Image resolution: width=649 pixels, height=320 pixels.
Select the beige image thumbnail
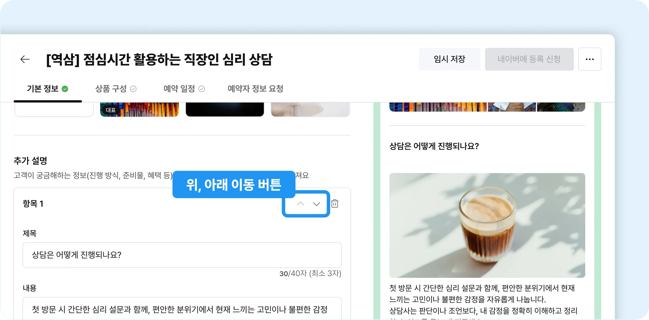point(310,110)
